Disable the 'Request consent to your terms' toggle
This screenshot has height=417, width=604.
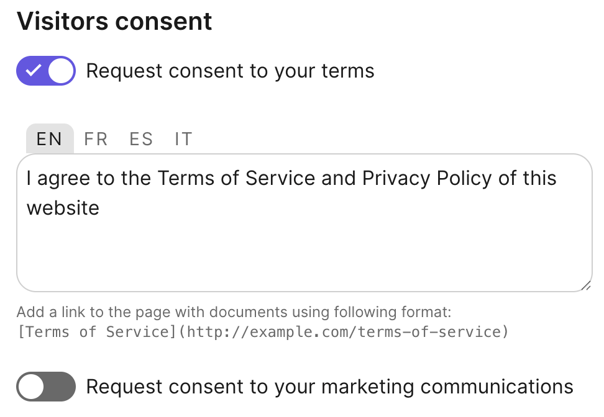pyautogui.click(x=45, y=70)
